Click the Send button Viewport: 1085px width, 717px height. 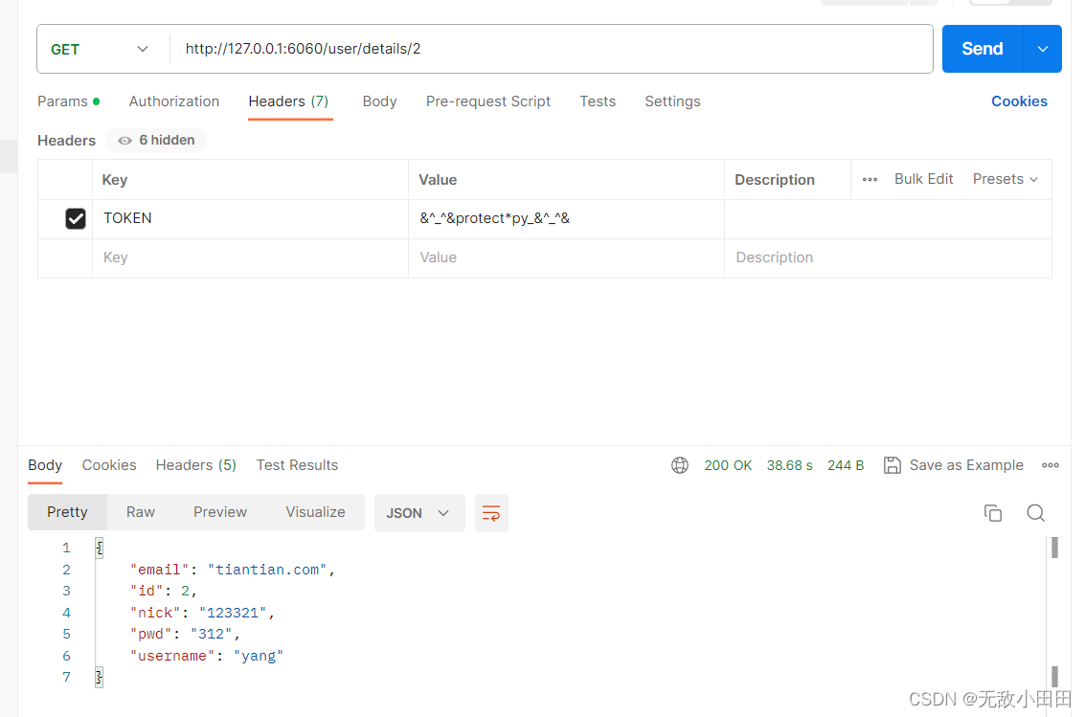click(x=982, y=48)
